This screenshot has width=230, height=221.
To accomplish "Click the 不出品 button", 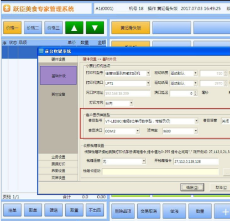I will [x=95, y=210].
